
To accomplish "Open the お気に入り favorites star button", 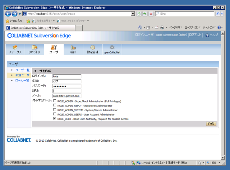I will coord(14,21).
